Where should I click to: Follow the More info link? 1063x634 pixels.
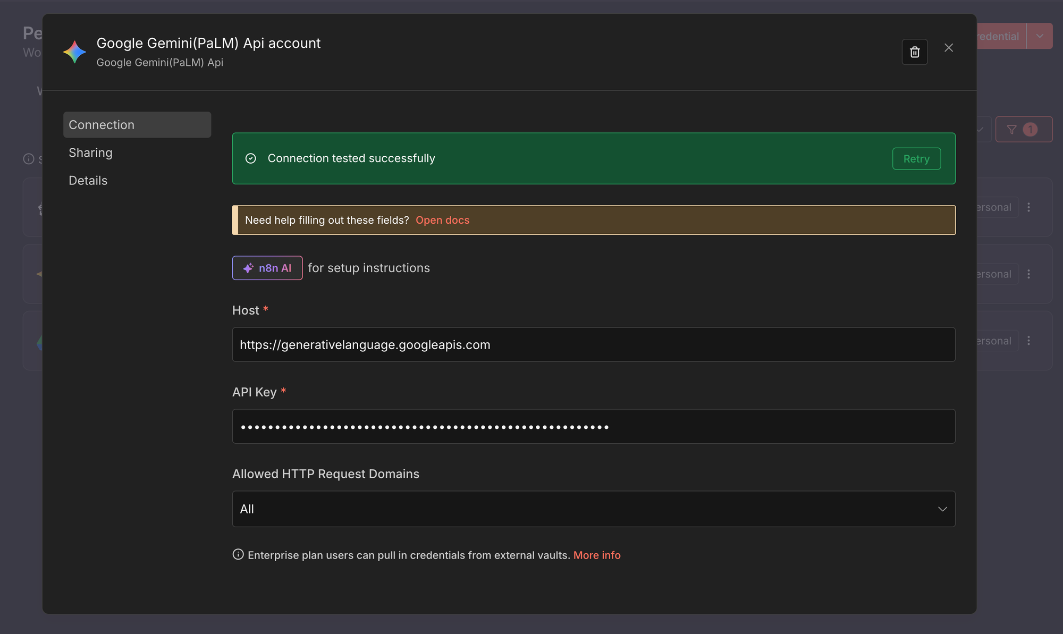point(597,555)
